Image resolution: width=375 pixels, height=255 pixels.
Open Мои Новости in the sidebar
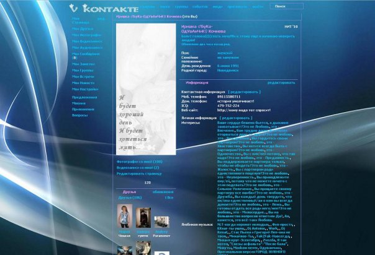(83, 83)
